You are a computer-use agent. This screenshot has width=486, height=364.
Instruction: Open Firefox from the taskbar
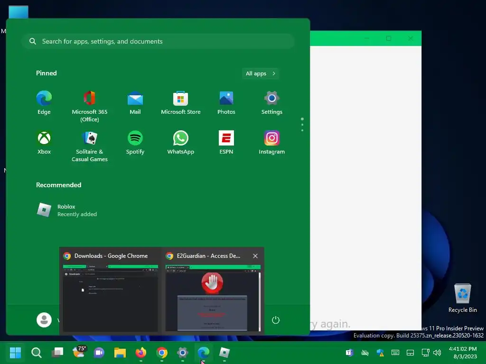141,352
